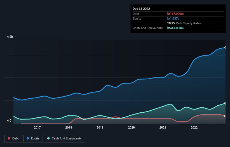Click the red Debt endpoint marker
This screenshot has width=230, height=147.
coord(225,116)
